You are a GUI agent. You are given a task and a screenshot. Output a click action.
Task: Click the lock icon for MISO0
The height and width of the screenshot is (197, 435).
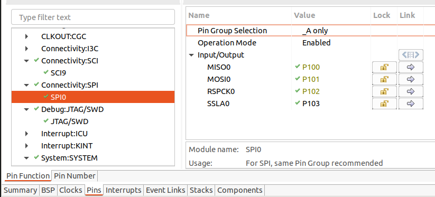point(384,67)
